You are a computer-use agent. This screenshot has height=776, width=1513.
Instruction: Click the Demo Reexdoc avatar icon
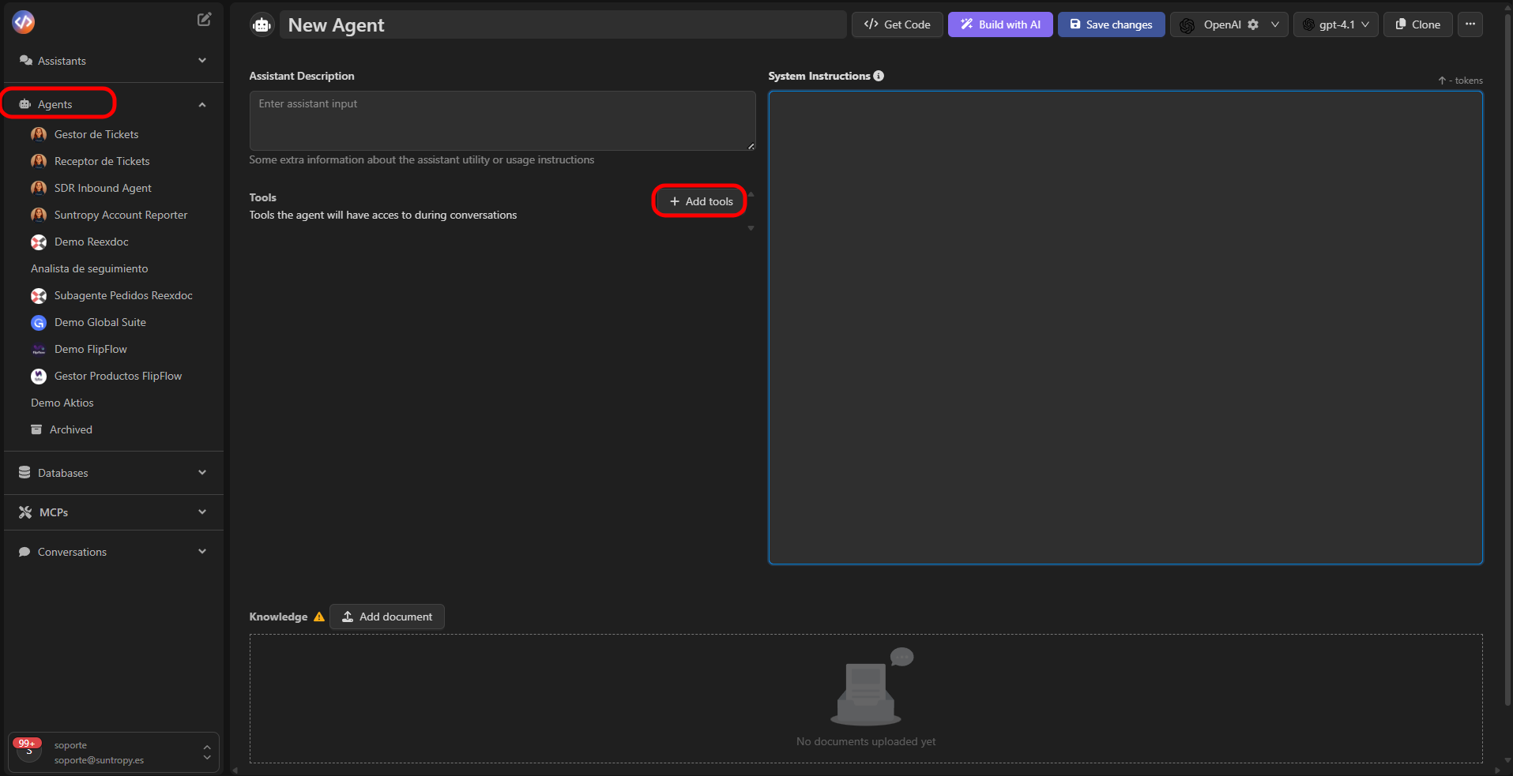[39, 242]
